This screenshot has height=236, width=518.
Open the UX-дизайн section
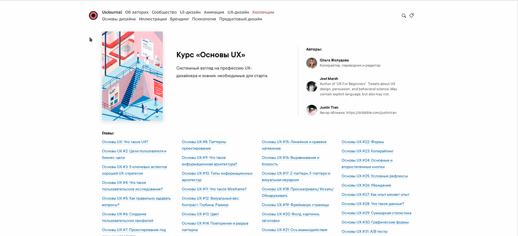[238, 12]
